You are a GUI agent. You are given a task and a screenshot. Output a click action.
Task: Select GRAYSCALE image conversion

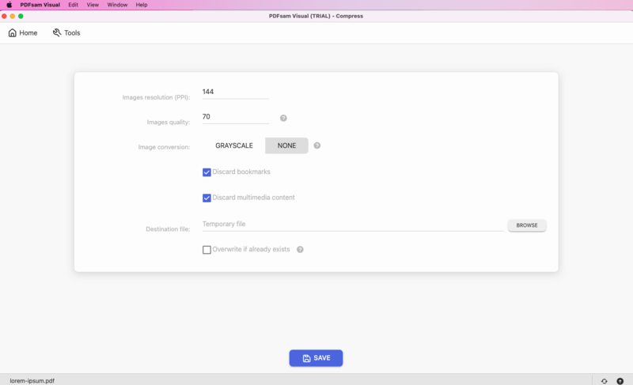tap(234, 145)
